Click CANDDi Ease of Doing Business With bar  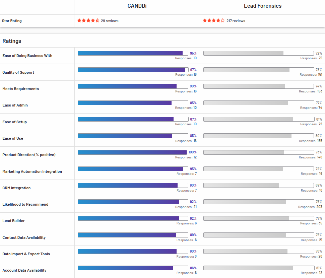(133, 53)
